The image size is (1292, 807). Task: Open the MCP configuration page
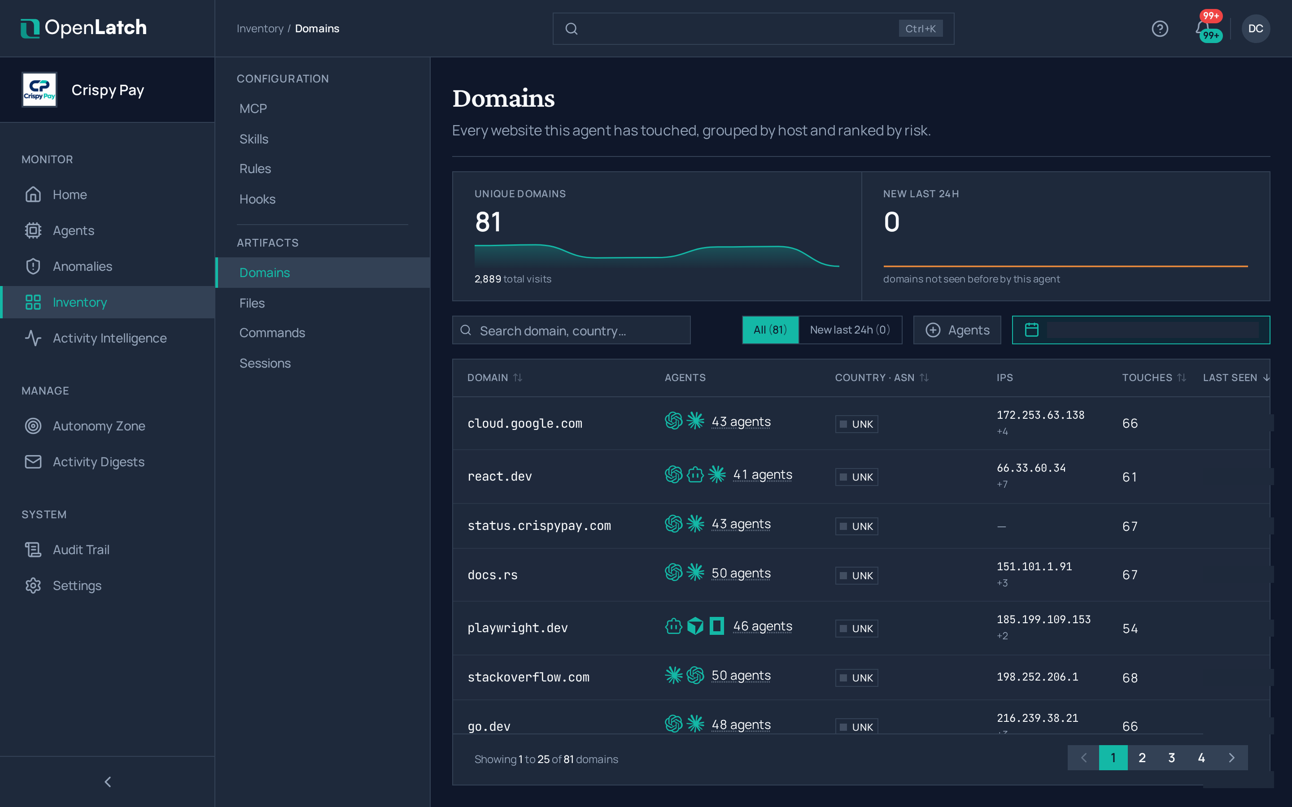point(323,108)
